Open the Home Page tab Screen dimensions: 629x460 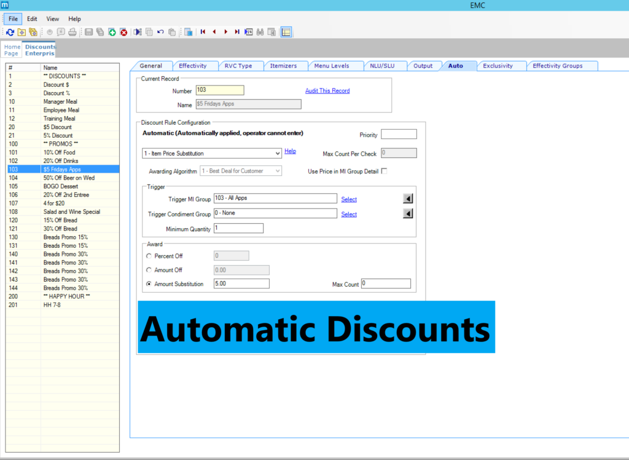[12, 50]
